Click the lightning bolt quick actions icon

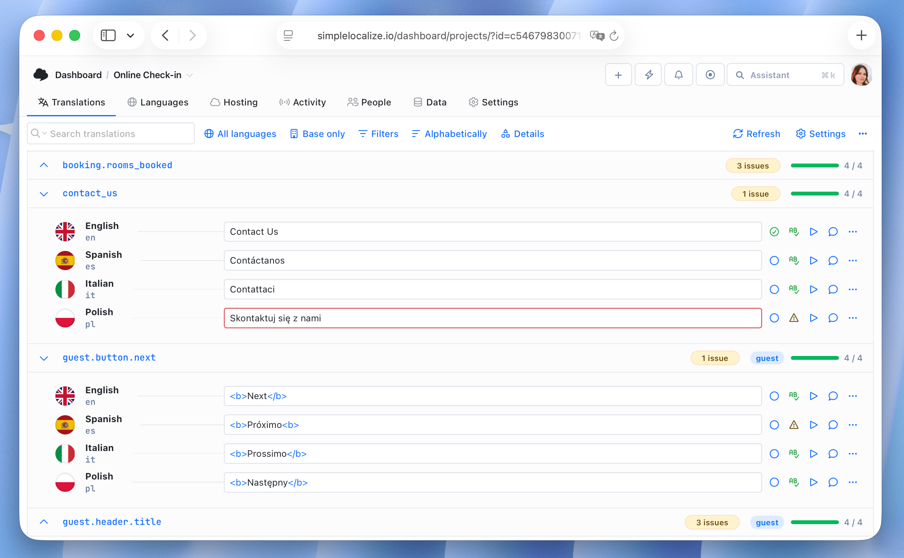pyautogui.click(x=649, y=75)
